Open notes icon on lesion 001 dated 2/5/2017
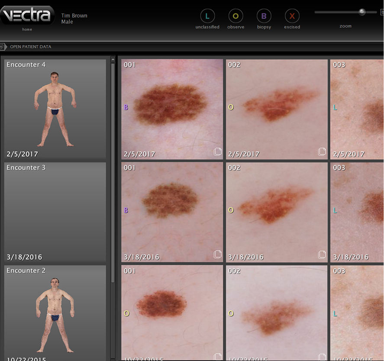The image size is (384, 361). click(x=217, y=151)
